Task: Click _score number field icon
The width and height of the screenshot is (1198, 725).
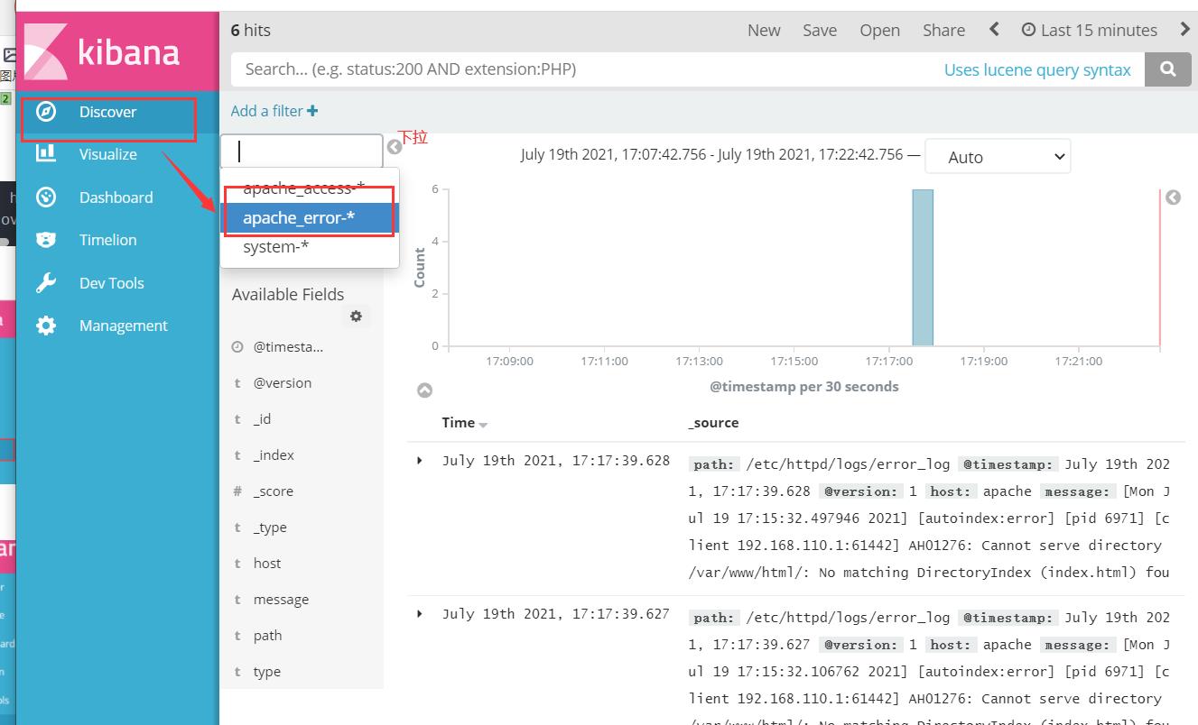Action: (x=237, y=491)
